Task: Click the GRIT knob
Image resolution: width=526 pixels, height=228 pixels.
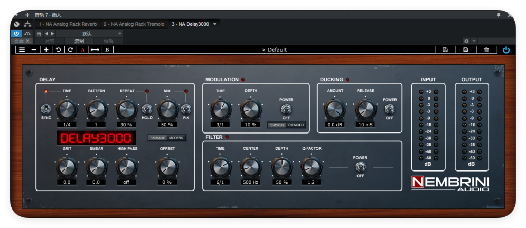Action: (67, 167)
